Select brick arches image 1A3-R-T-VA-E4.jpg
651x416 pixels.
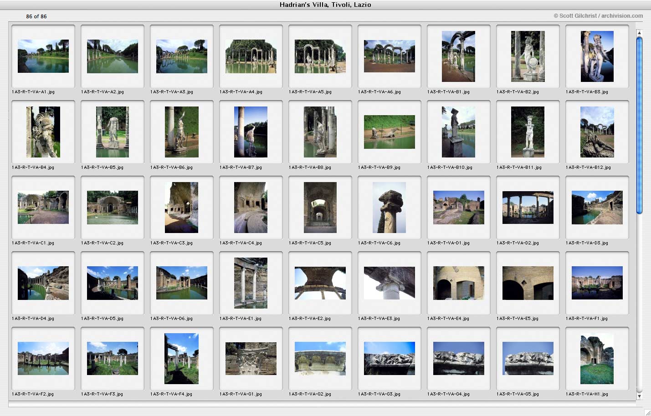point(459,283)
